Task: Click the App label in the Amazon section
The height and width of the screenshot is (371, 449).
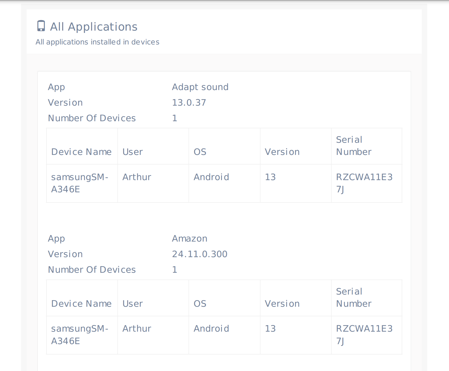Action: [56, 239]
